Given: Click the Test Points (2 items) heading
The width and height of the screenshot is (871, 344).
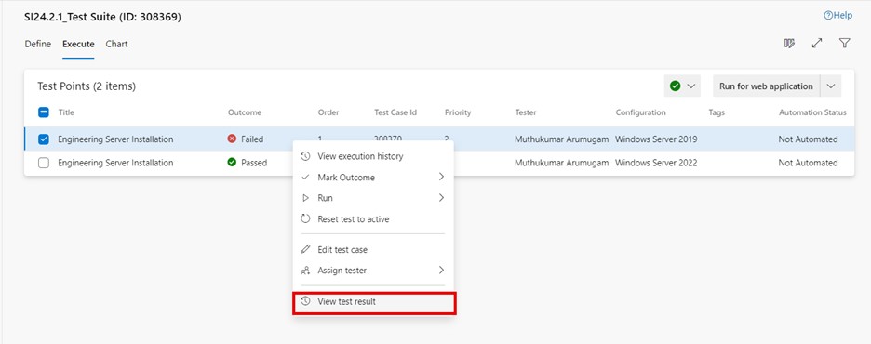Looking at the screenshot, I should point(87,86).
